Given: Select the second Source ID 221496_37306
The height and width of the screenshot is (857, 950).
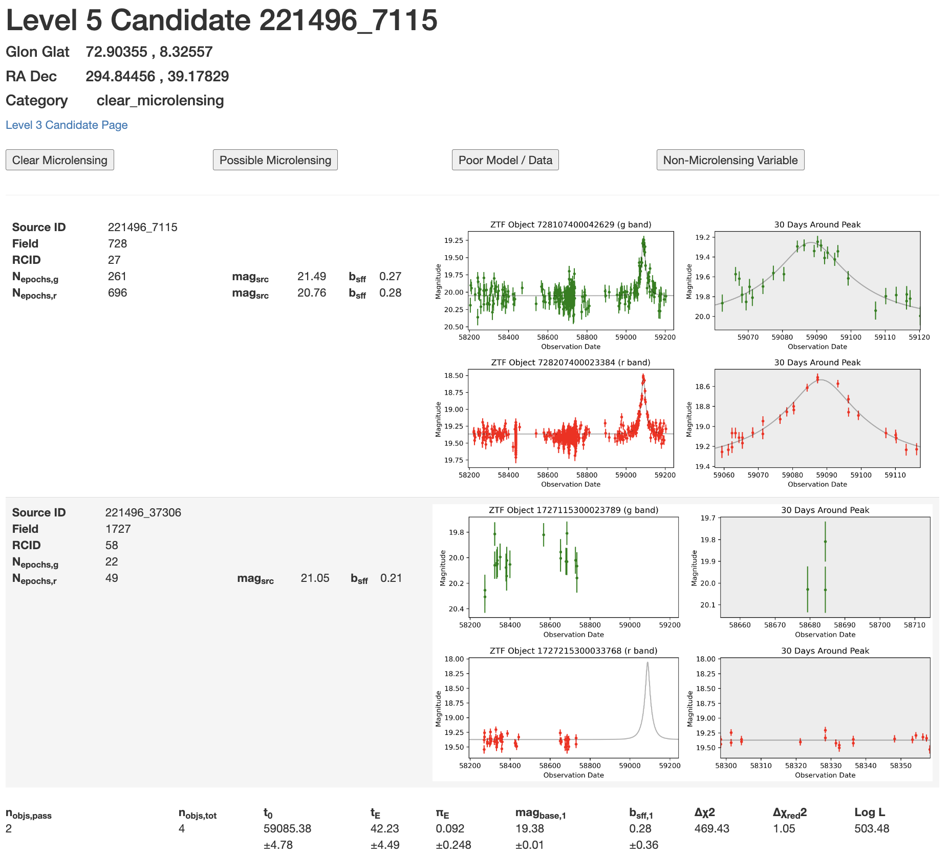Looking at the screenshot, I should 143,512.
